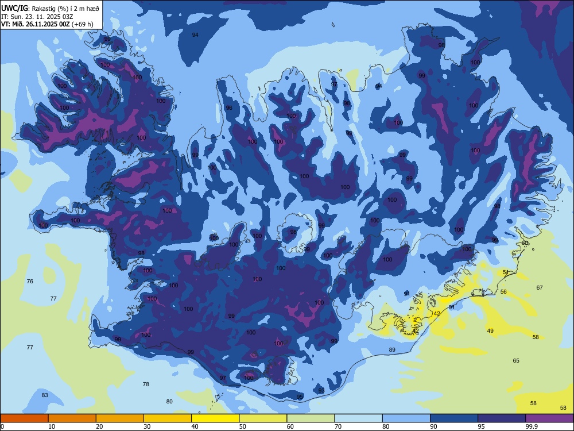Select the '83' value over the ocean

(x=45, y=395)
